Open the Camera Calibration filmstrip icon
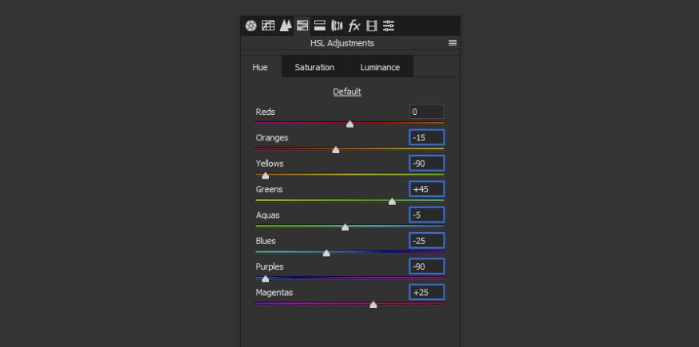Image resolution: width=699 pixels, height=347 pixels. pos(371,26)
